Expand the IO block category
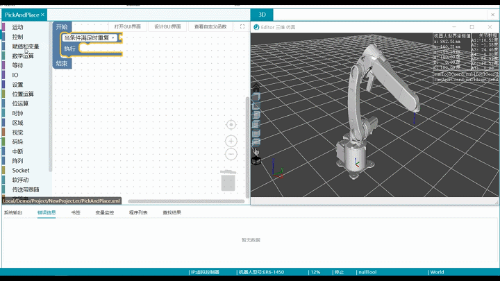Viewport: 500px width, 281px height. 15,74
